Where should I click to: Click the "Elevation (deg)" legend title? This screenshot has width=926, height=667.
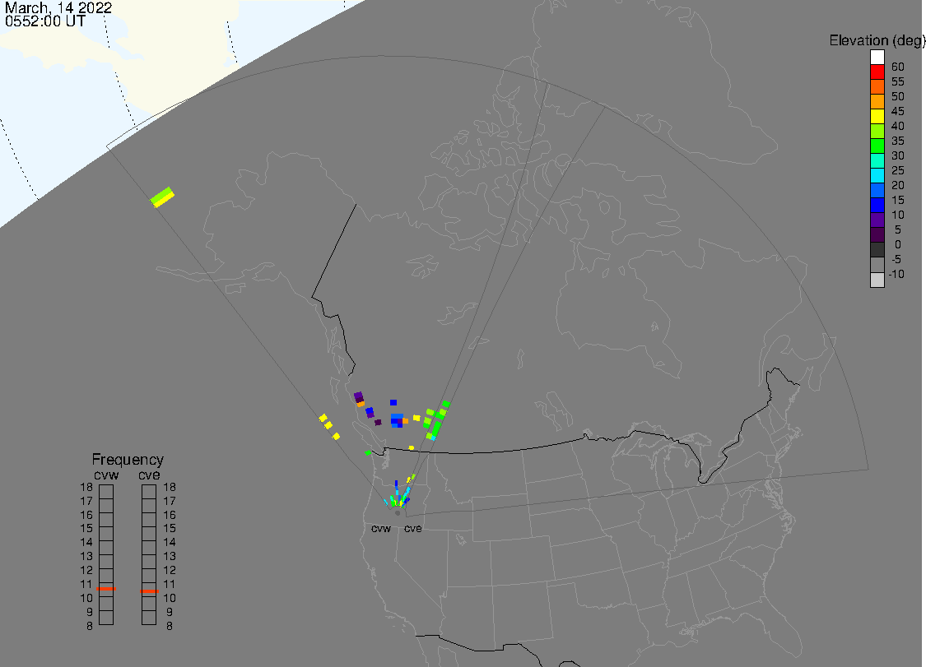pos(877,40)
